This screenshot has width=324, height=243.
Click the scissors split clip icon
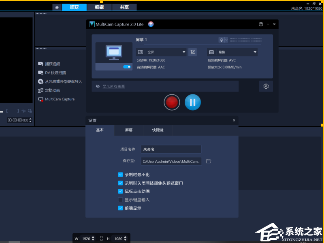click(23, 111)
